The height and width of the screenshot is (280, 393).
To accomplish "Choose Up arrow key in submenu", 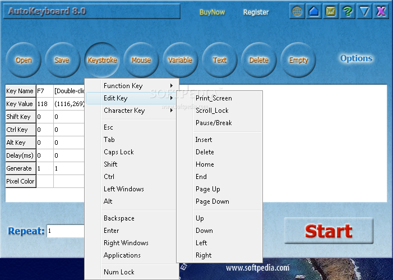I will click(x=220, y=218).
